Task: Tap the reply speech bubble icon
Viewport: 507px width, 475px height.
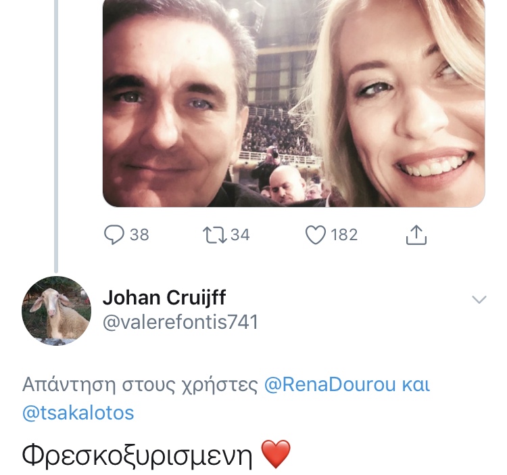Action: click(x=114, y=235)
